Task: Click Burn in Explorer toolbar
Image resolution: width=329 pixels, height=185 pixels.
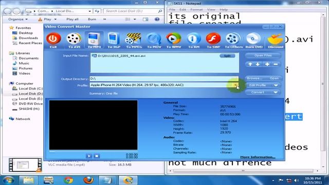Action: point(92,20)
